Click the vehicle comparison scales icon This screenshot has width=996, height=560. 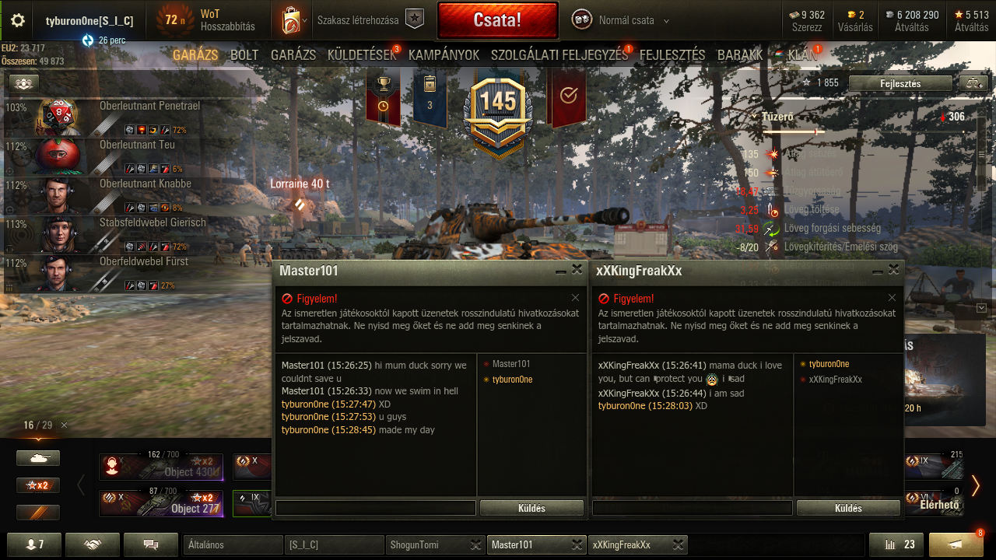click(x=973, y=83)
